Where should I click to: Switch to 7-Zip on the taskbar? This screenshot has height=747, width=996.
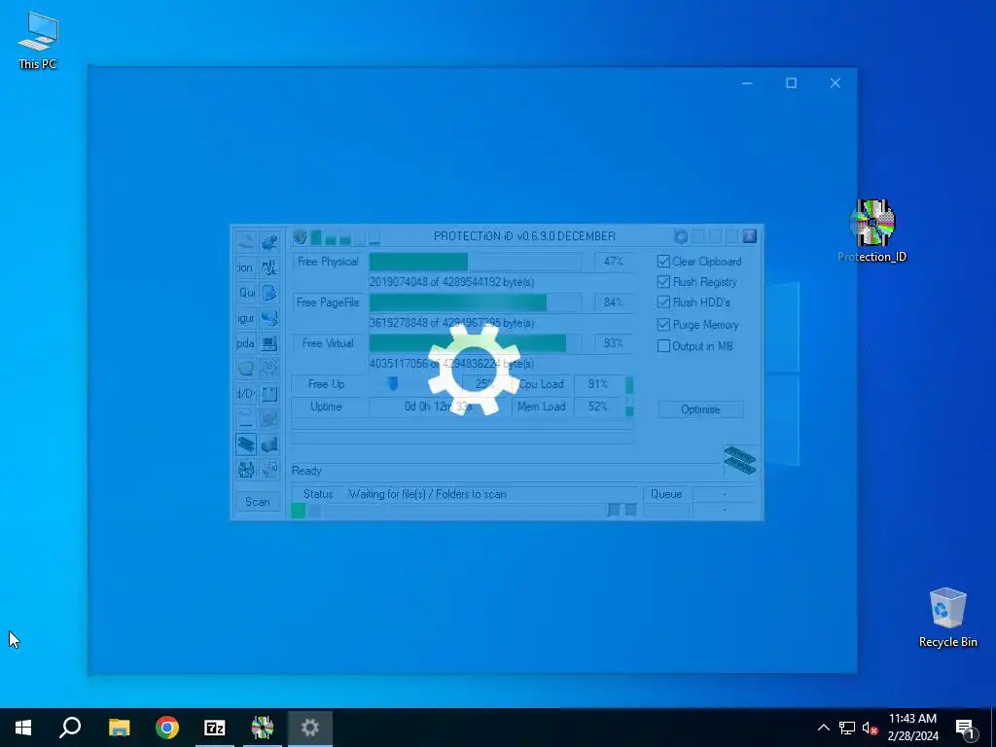tap(215, 728)
